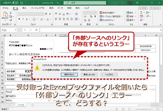The width and height of the screenshot is (163, 111).
Task: Decrease font size with small A icon
Action: pos(50,14)
